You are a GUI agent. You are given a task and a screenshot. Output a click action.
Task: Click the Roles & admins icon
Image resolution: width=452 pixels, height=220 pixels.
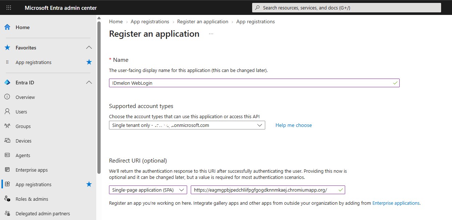tap(7, 199)
